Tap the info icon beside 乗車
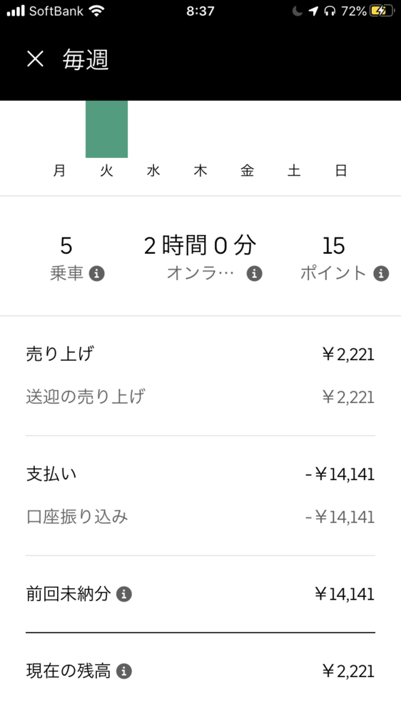 96,274
